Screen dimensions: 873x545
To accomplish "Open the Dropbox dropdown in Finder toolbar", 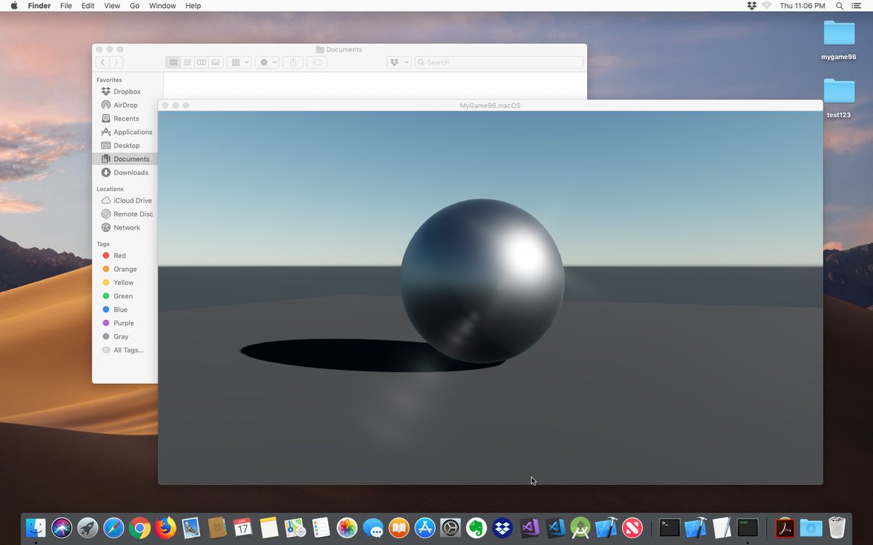I will tap(399, 62).
